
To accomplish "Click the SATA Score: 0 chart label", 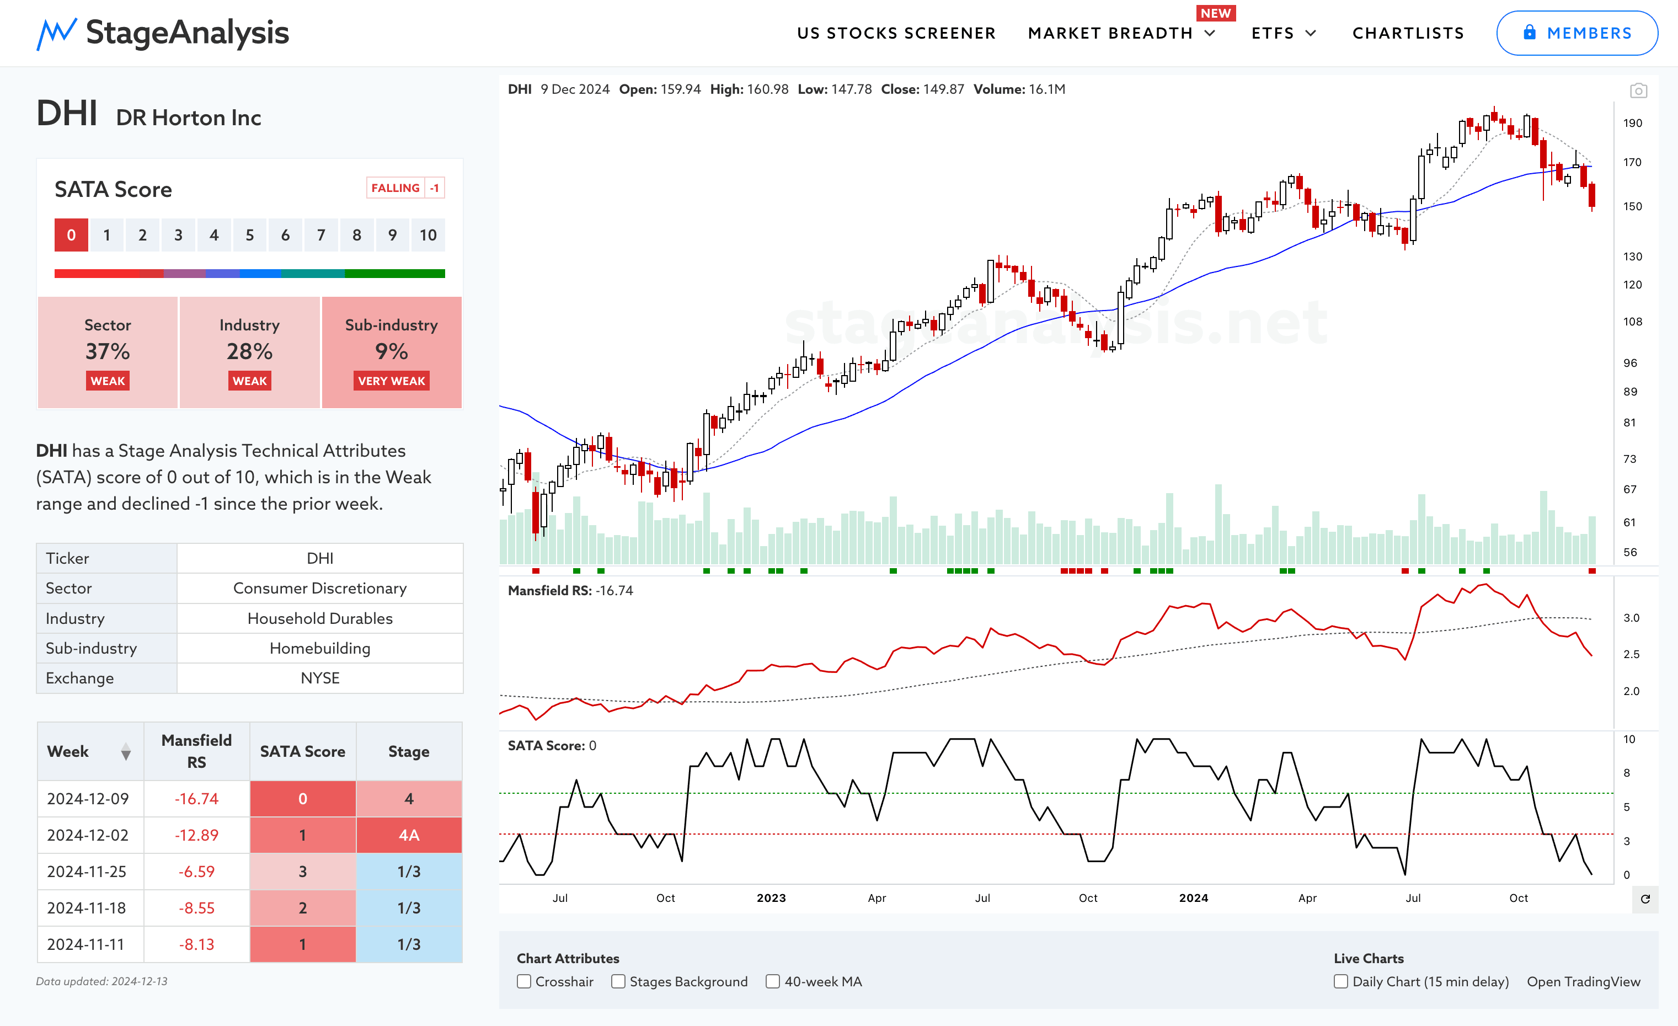I will 552,745.
